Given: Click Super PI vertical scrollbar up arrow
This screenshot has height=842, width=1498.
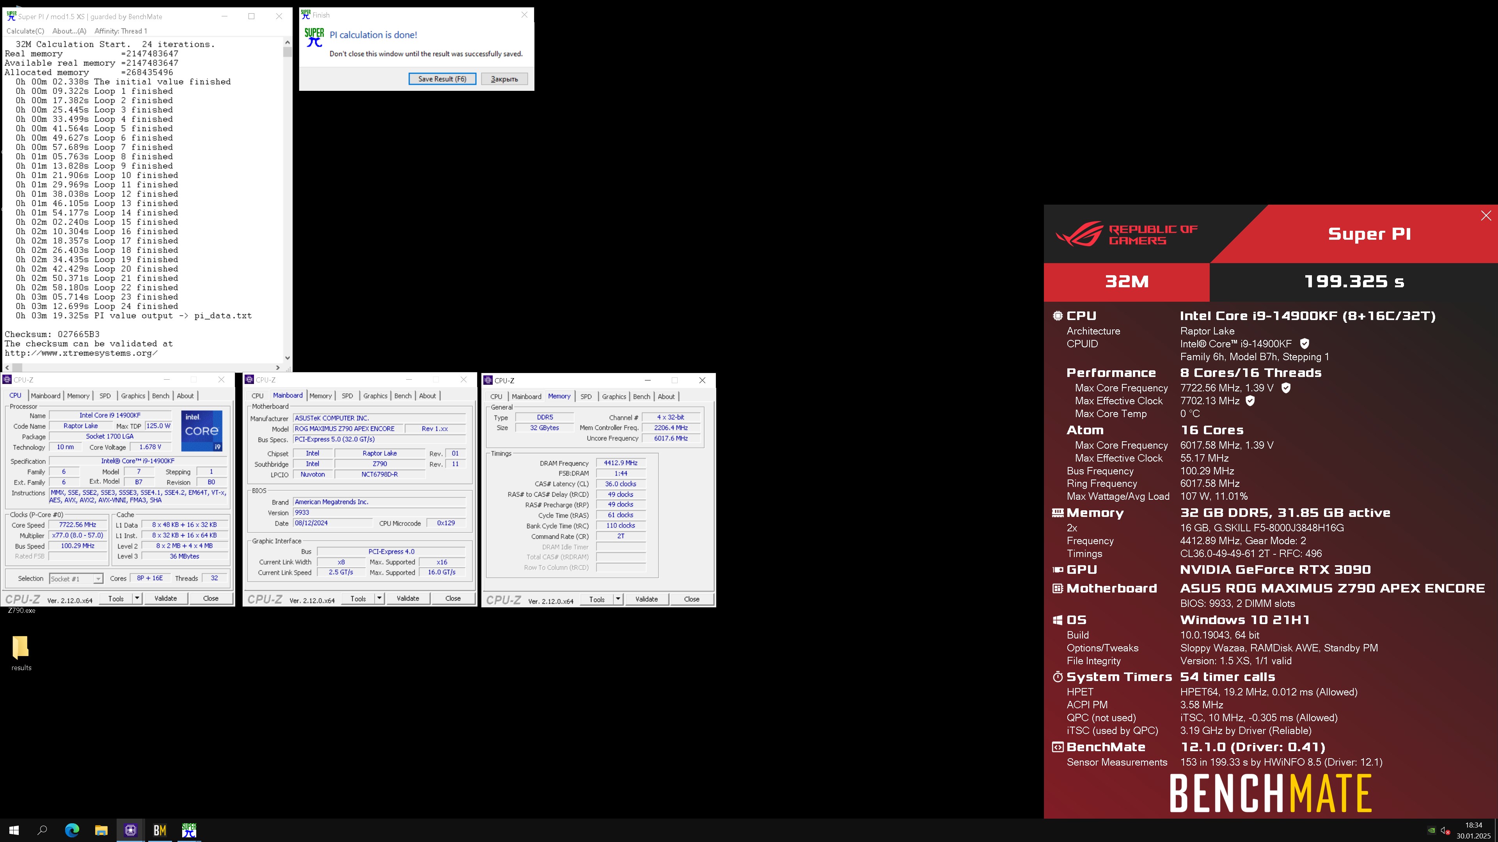Looking at the screenshot, I should (287, 42).
